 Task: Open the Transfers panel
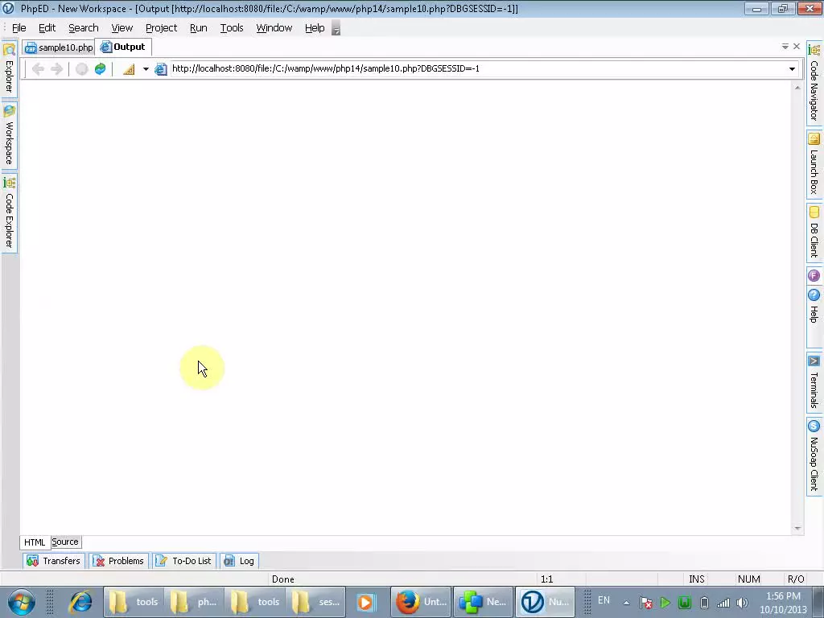tap(53, 560)
